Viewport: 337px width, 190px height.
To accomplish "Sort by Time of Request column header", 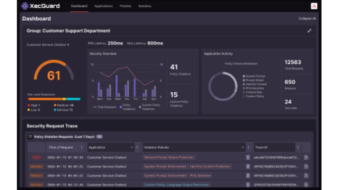I will point(61,147).
